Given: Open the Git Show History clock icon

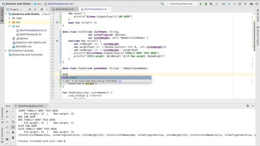Looking at the screenshot, I should [x=240, y=4].
